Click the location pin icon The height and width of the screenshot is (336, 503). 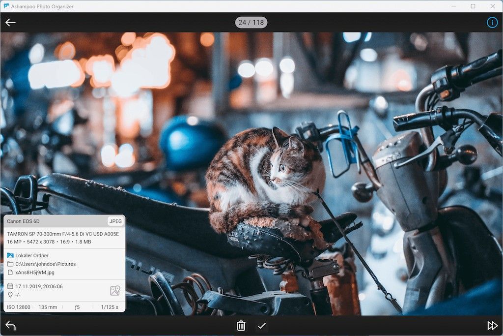pyautogui.click(x=10, y=295)
